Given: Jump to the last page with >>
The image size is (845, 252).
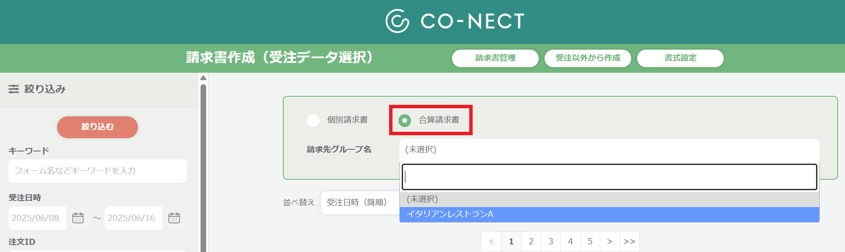Looking at the screenshot, I should [x=629, y=242].
